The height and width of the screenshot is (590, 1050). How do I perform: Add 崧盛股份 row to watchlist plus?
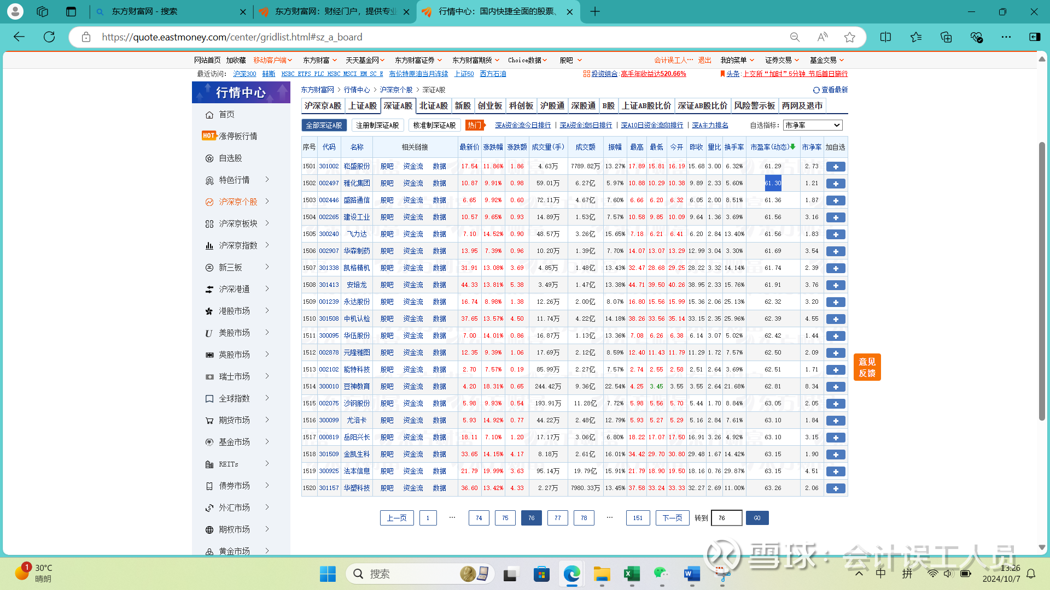pyautogui.click(x=836, y=167)
